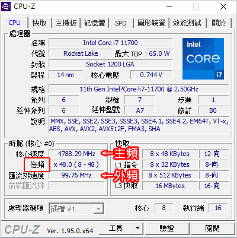Click the 8 x 32 KBytes L1 instruction value
The height and width of the screenshot is (238, 237).
[x=170, y=164]
